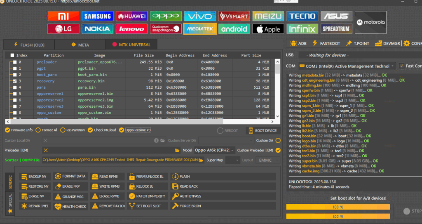Open the MTK UNIVERSAL tab
This screenshot has width=422, height=224.
[131, 45]
